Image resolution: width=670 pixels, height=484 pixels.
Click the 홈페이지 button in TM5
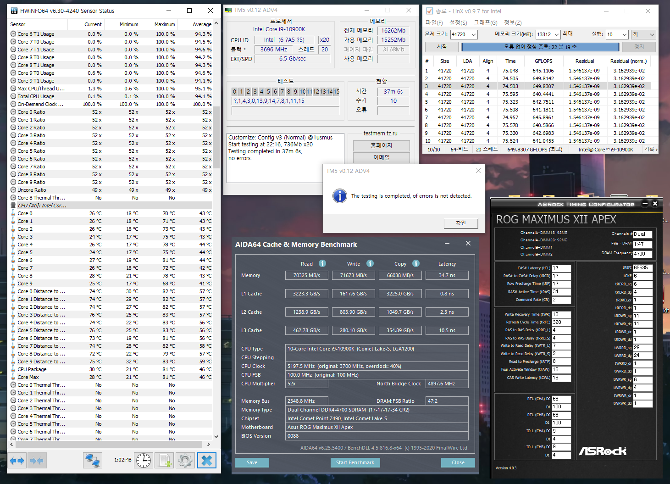click(382, 145)
